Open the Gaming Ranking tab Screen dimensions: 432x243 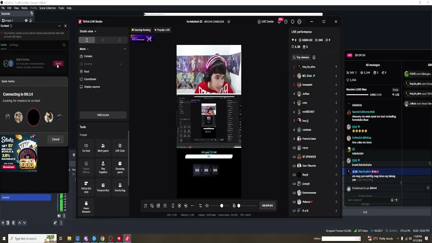tap(141, 30)
